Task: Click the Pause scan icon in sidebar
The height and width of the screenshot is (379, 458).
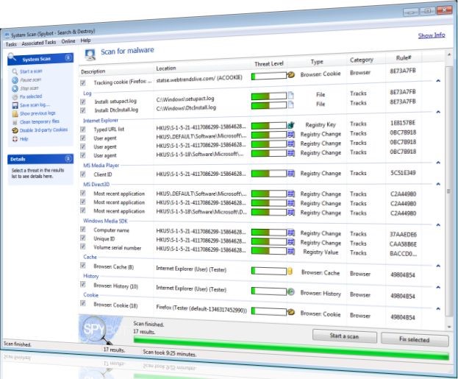Action: [15, 80]
